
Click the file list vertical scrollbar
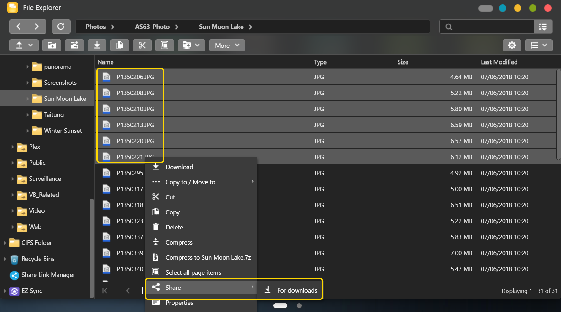[x=558, y=115]
